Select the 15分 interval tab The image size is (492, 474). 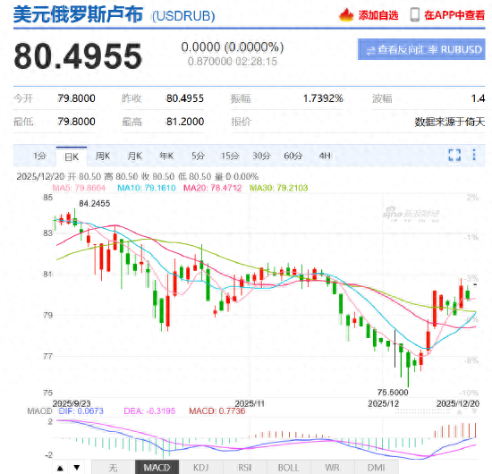click(x=230, y=156)
